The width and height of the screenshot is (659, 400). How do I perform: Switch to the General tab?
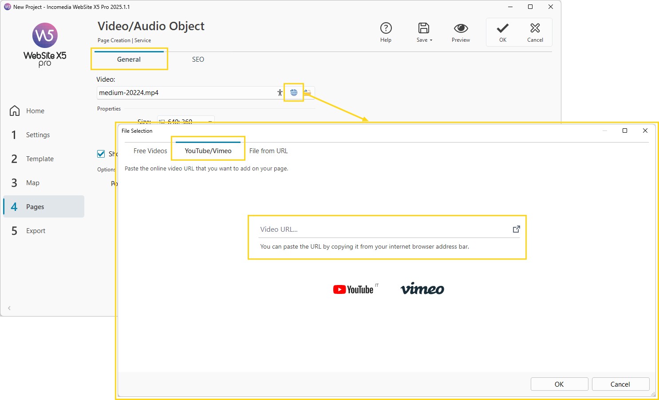(129, 59)
